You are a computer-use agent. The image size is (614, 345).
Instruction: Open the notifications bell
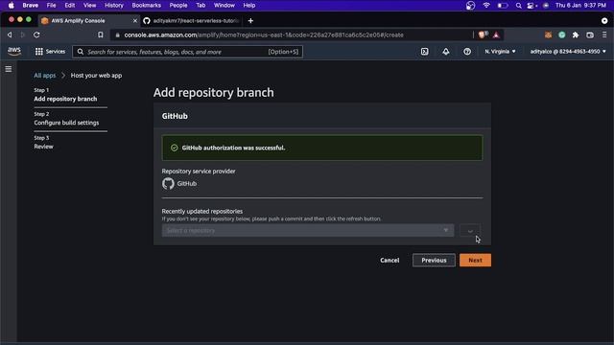pos(445,51)
